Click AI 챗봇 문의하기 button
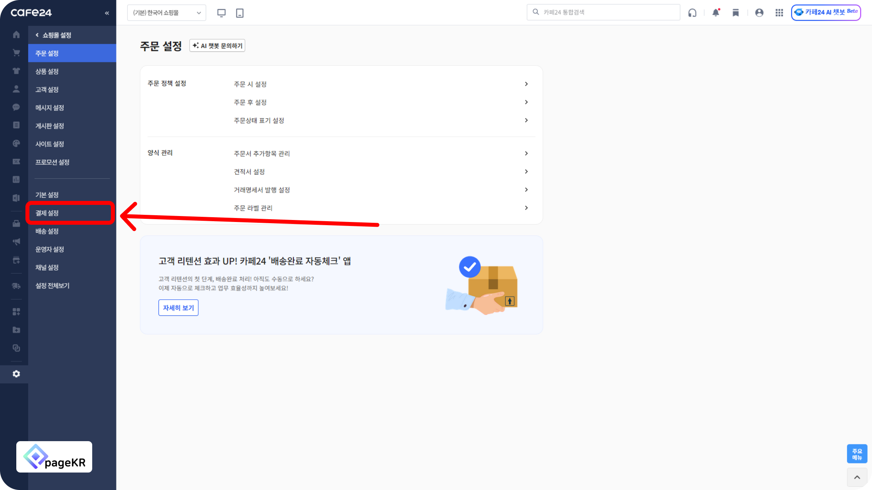Viewport: 872px width, 490px height. coord(217,46)
